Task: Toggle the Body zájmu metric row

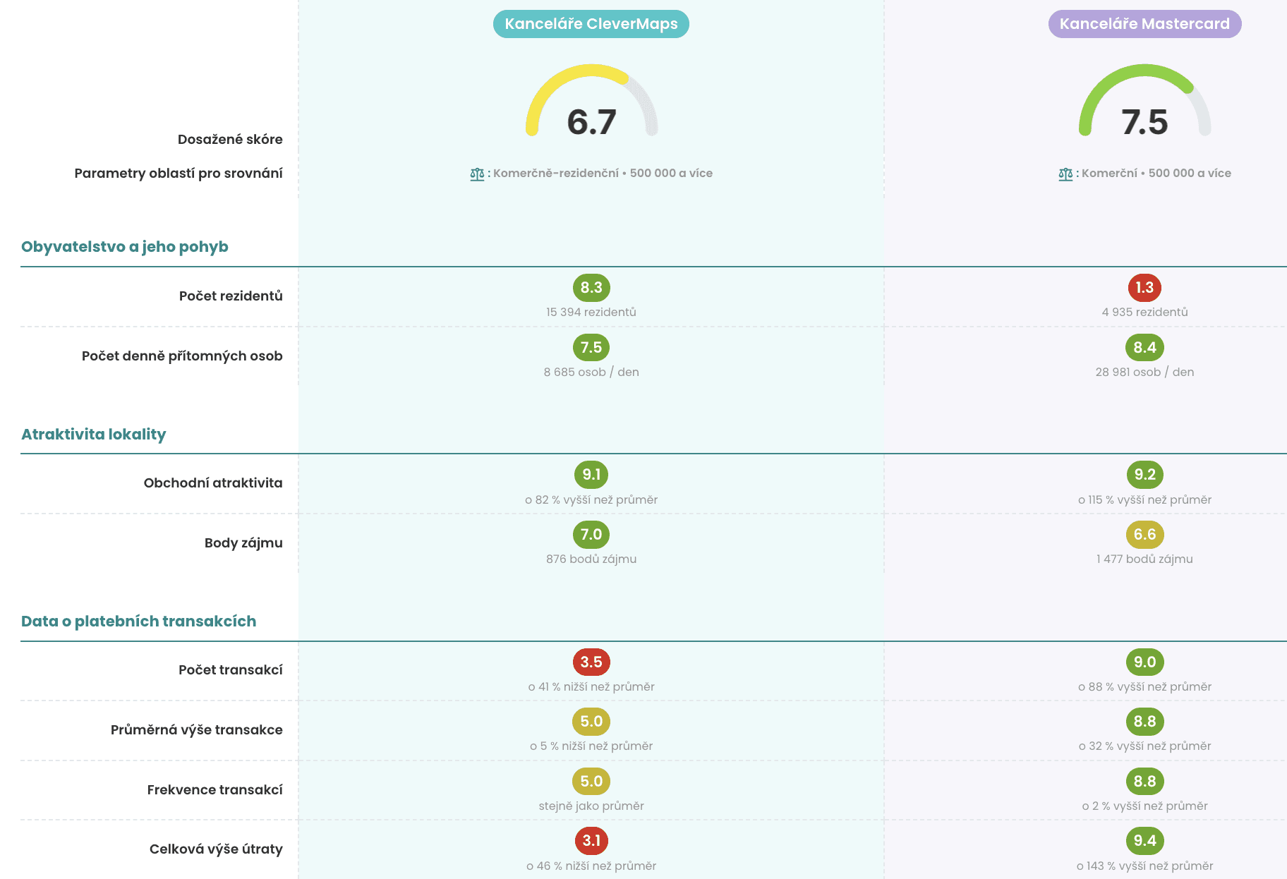Action: point(243,542)
